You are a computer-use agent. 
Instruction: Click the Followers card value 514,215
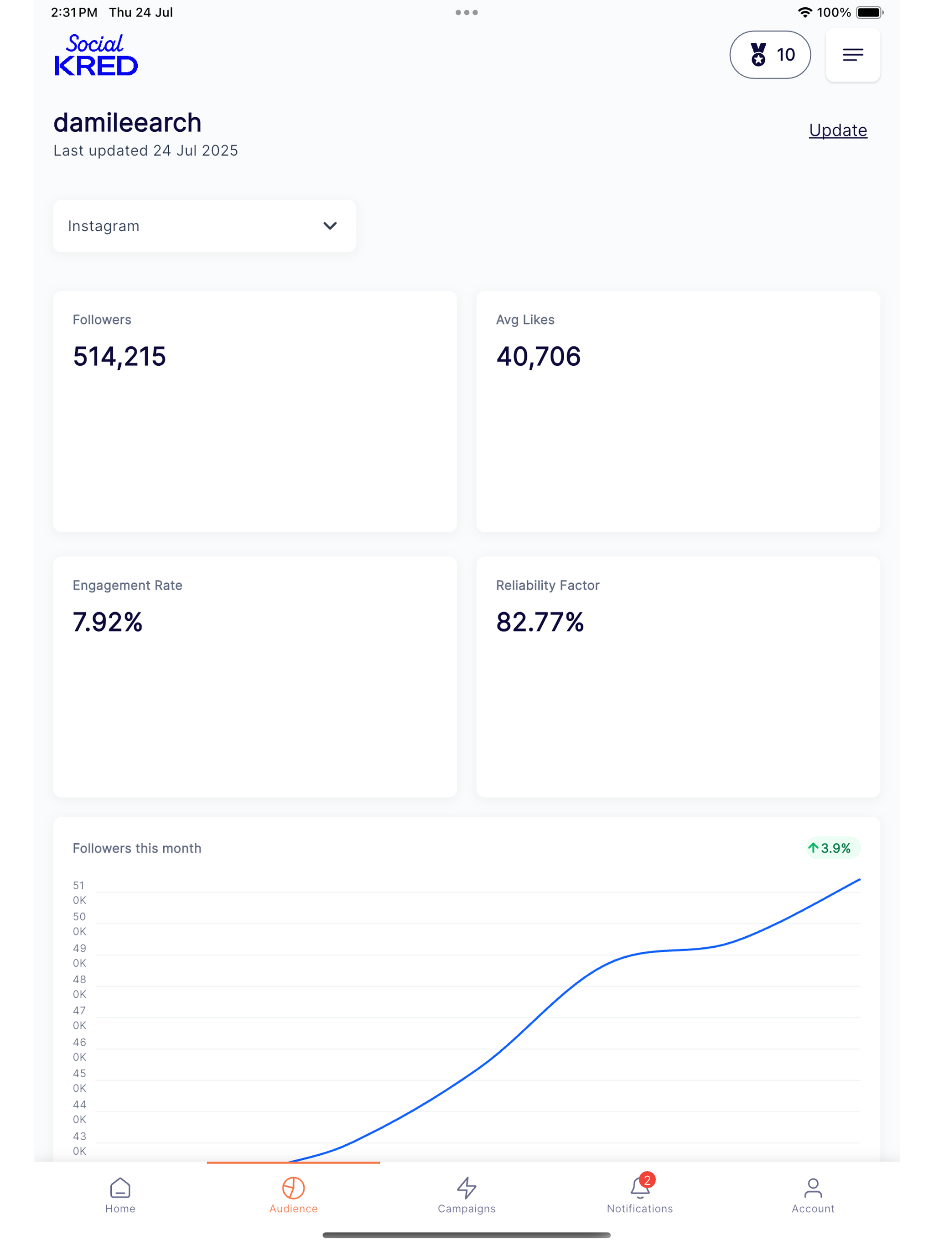pos(119,357)
